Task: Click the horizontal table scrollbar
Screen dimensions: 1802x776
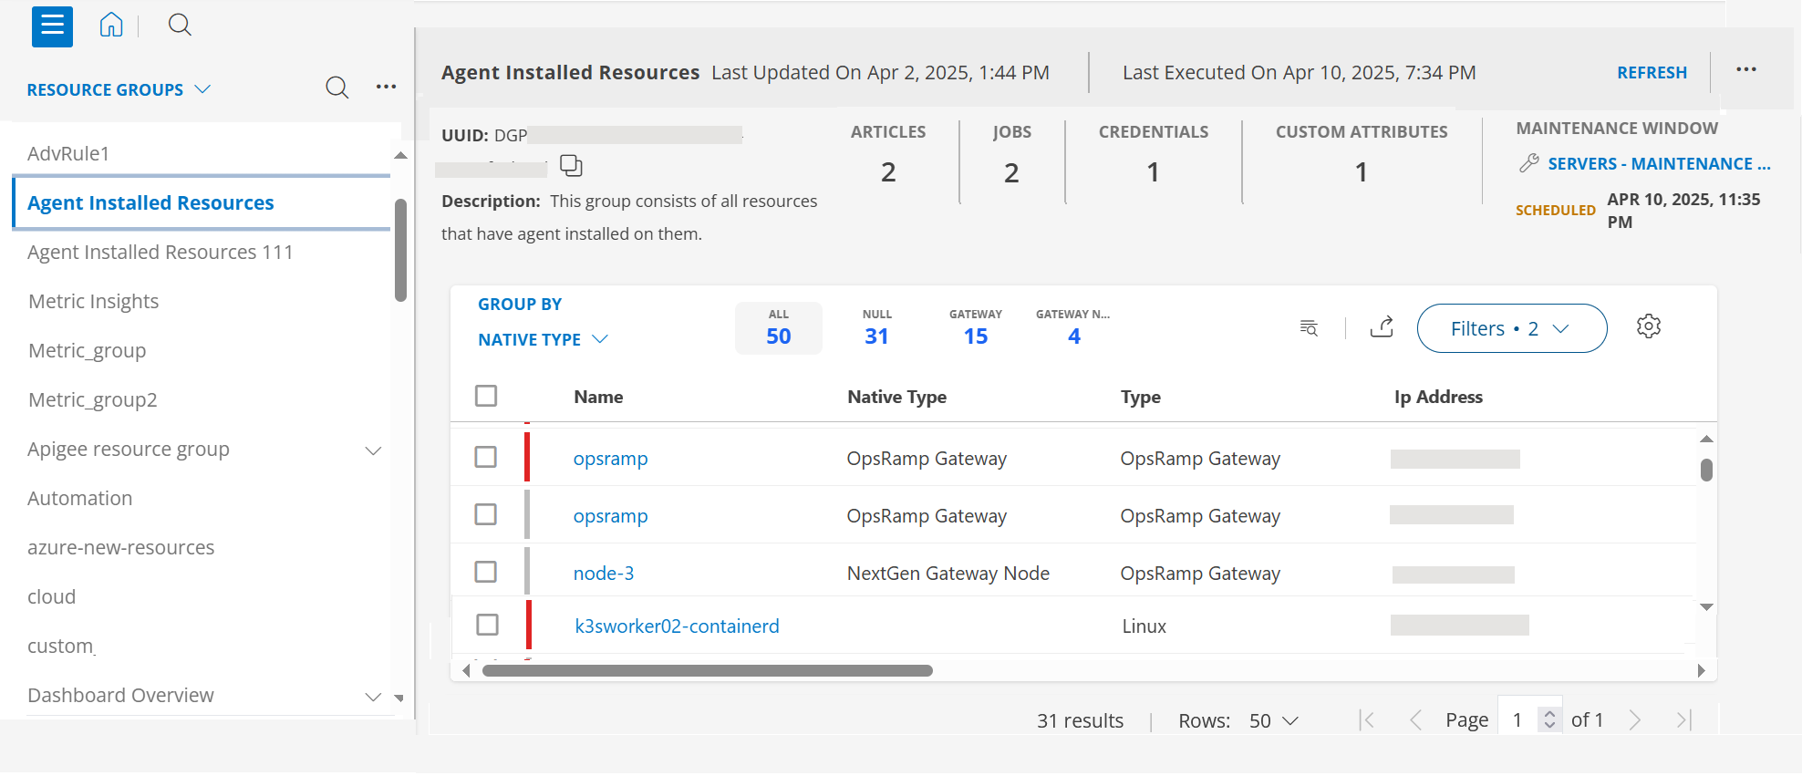Action: (707, 671)
